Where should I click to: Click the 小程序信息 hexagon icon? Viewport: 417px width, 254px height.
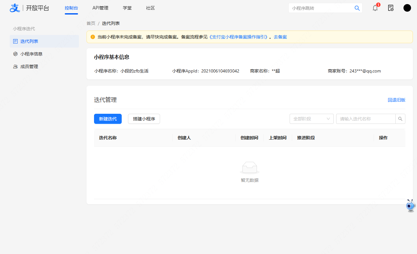[15, 54]
